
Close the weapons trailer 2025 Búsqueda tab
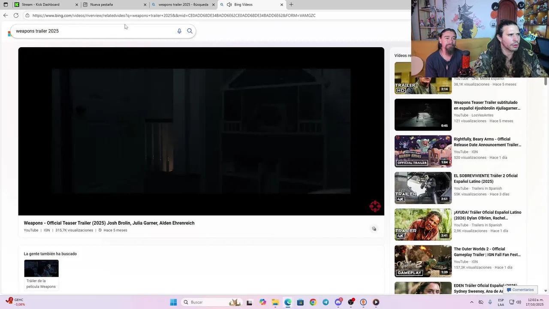click(213, 5)
